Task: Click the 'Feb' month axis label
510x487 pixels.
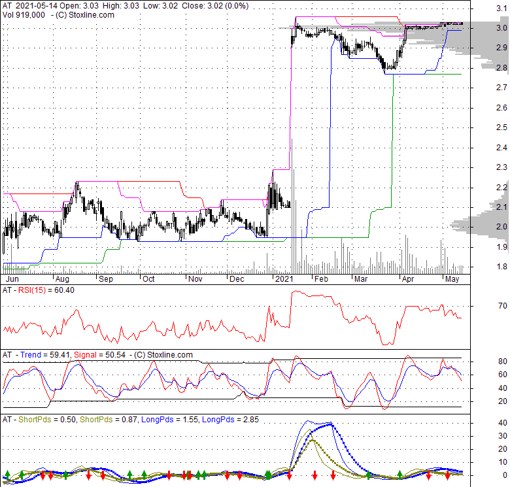Action: tap(321, 279)
